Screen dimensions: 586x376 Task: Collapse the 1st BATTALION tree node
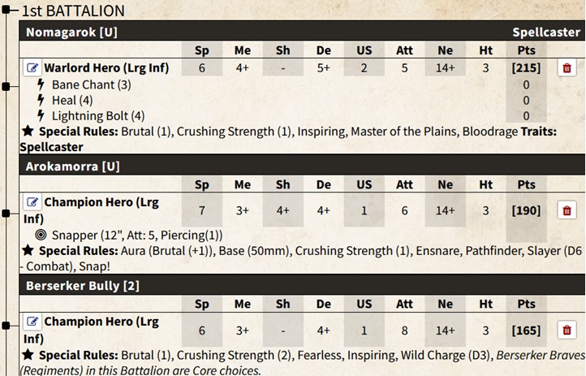[x=6, y=10]
